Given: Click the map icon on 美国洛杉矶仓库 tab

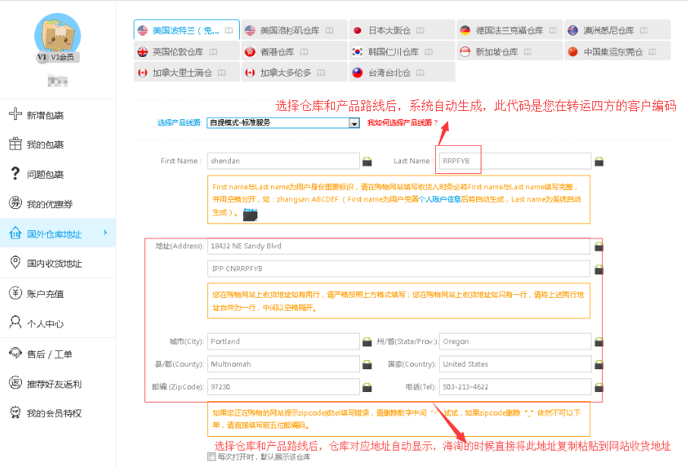Looking at the screenshot, I should (329, 31).
